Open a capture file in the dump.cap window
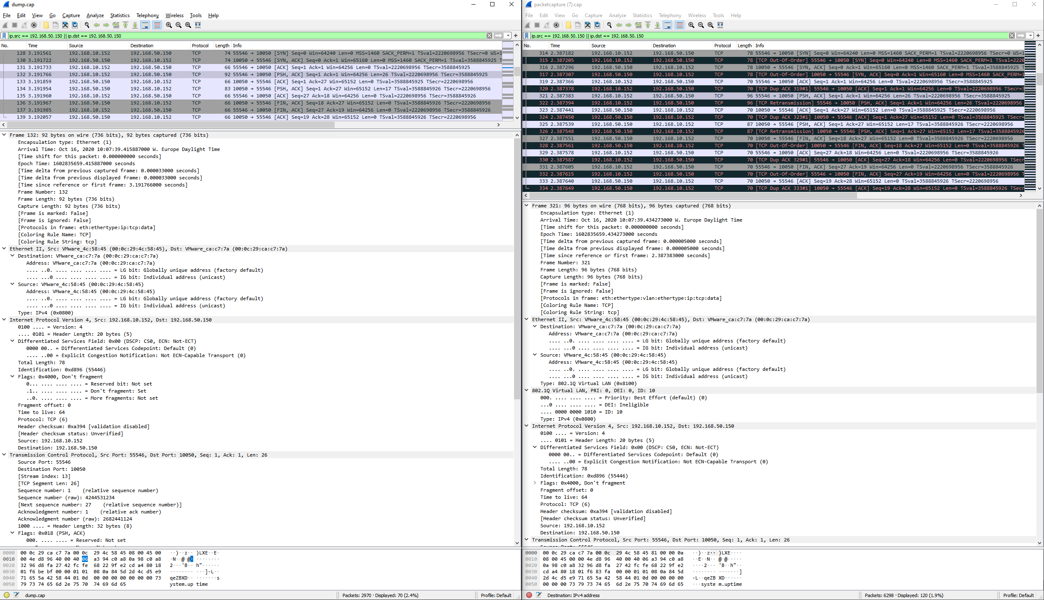The height and width of the screenshot is (600, 1044). [x=46, y=25]
